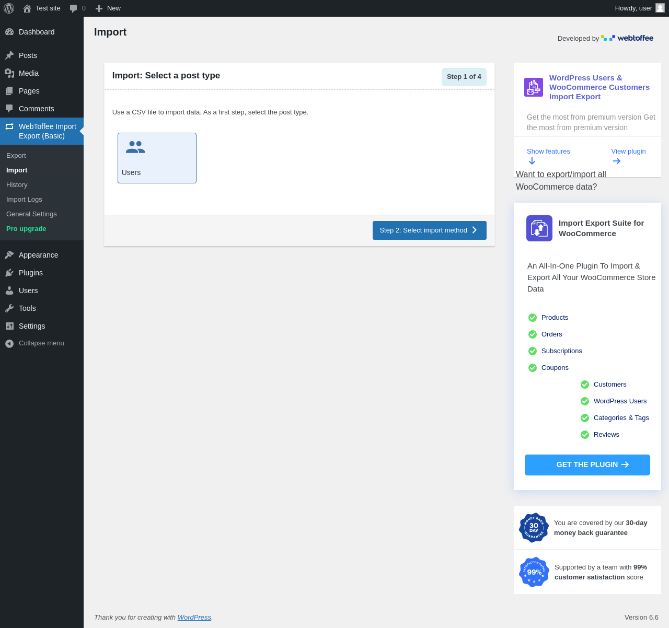Click the Version 6.6 text in footer
This screenshot has height=628, width=669.
(x=641, y=618)
